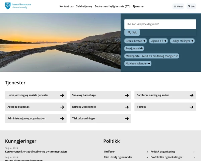Click the arrow on Administrasjon og organisasjon
201x161 pixels.
(62, 118)
